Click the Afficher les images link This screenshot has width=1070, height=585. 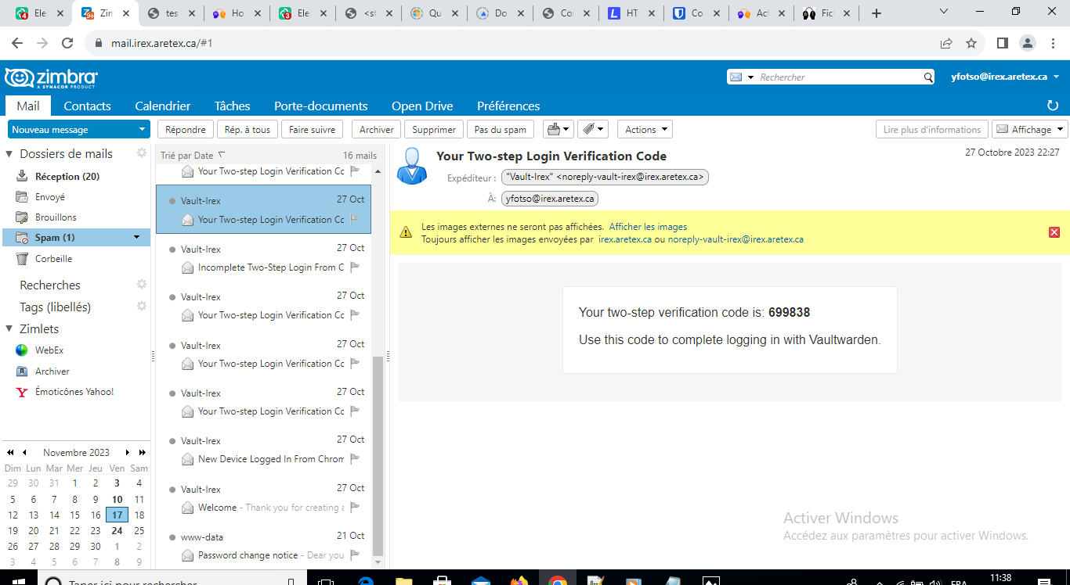pyautogui.click(x=648, y=227)
